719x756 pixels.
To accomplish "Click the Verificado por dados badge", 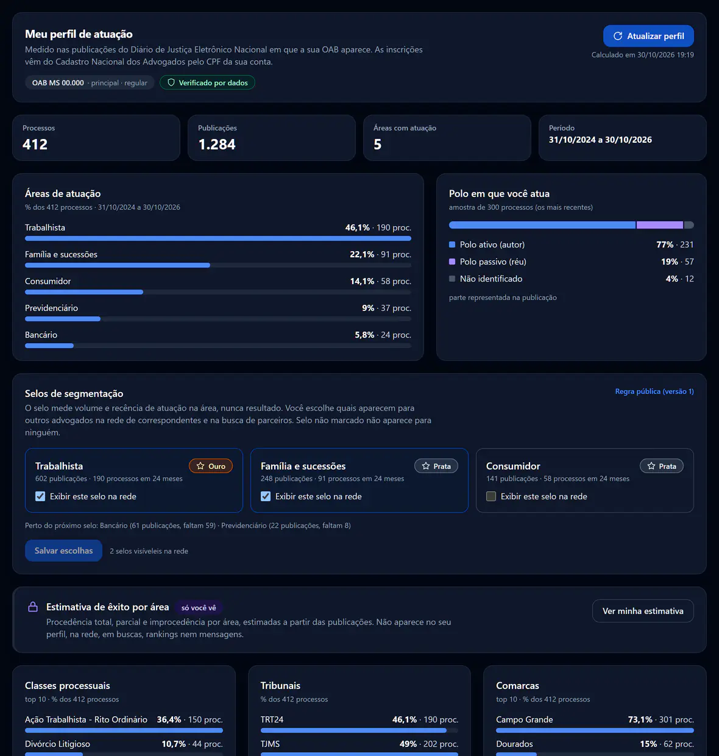I will [207, 82].
